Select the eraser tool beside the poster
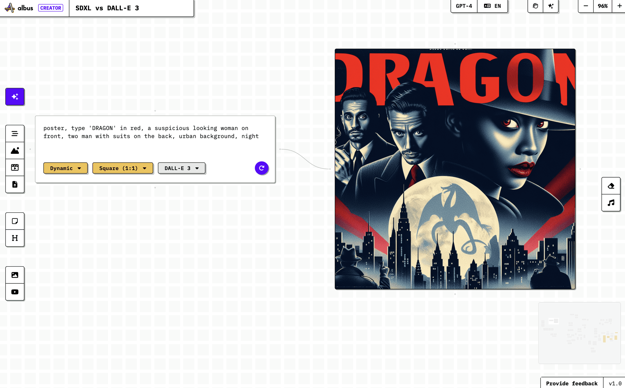This screenshot has height=388, width=625. pos(611,186)
